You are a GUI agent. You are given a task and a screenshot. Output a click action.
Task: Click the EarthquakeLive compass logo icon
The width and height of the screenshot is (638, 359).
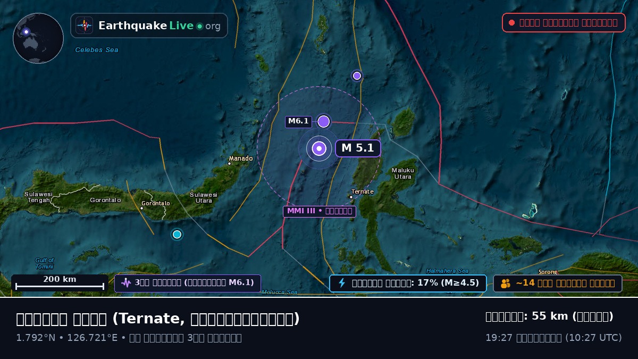(84, 26)
